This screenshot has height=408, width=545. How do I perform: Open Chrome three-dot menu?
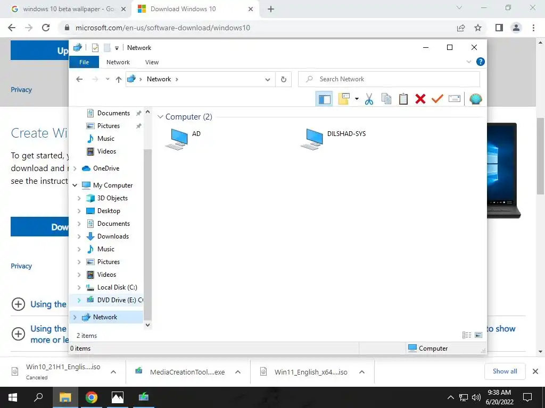click(533, 28)
